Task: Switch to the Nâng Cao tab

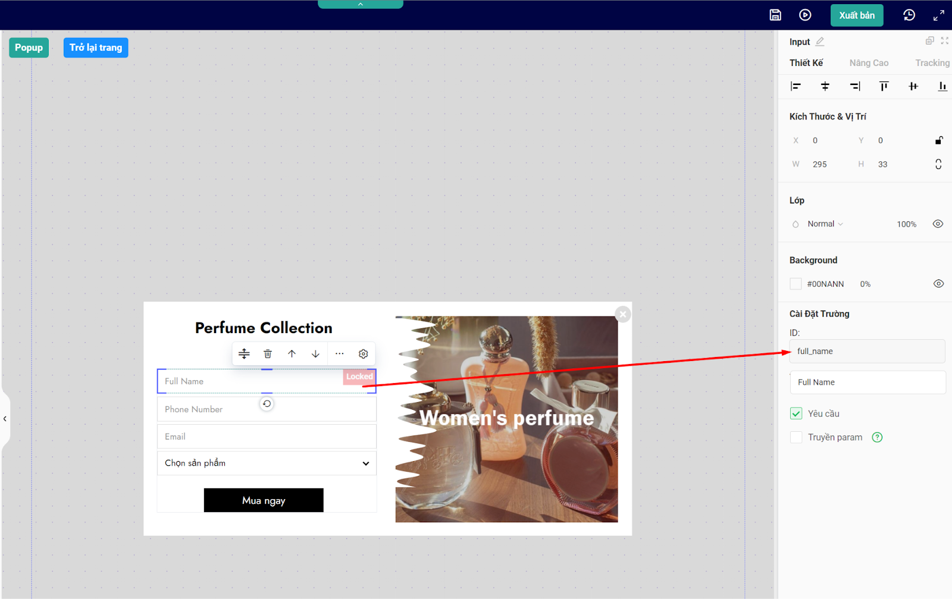Action: pyautogui.click(x=869, y=62)
